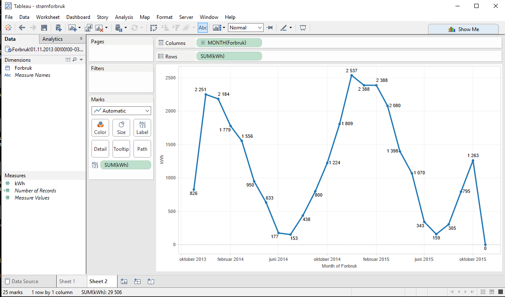Click the 826 data point marker
This screenshot has width=505, height=297.
click(194, 189)
